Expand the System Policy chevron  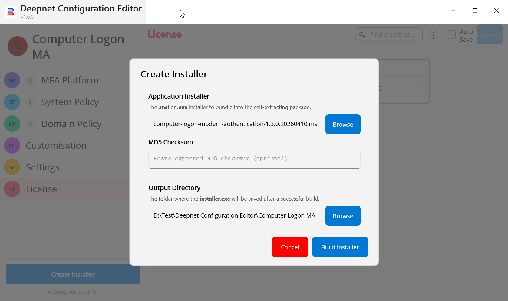31,102
